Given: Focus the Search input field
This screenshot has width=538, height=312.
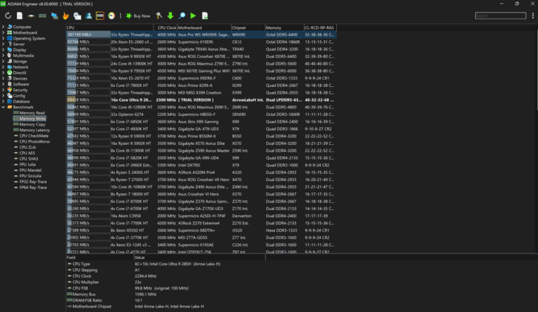Looking at the screenshot, I should pyautogui.click(x=500, y=16).
